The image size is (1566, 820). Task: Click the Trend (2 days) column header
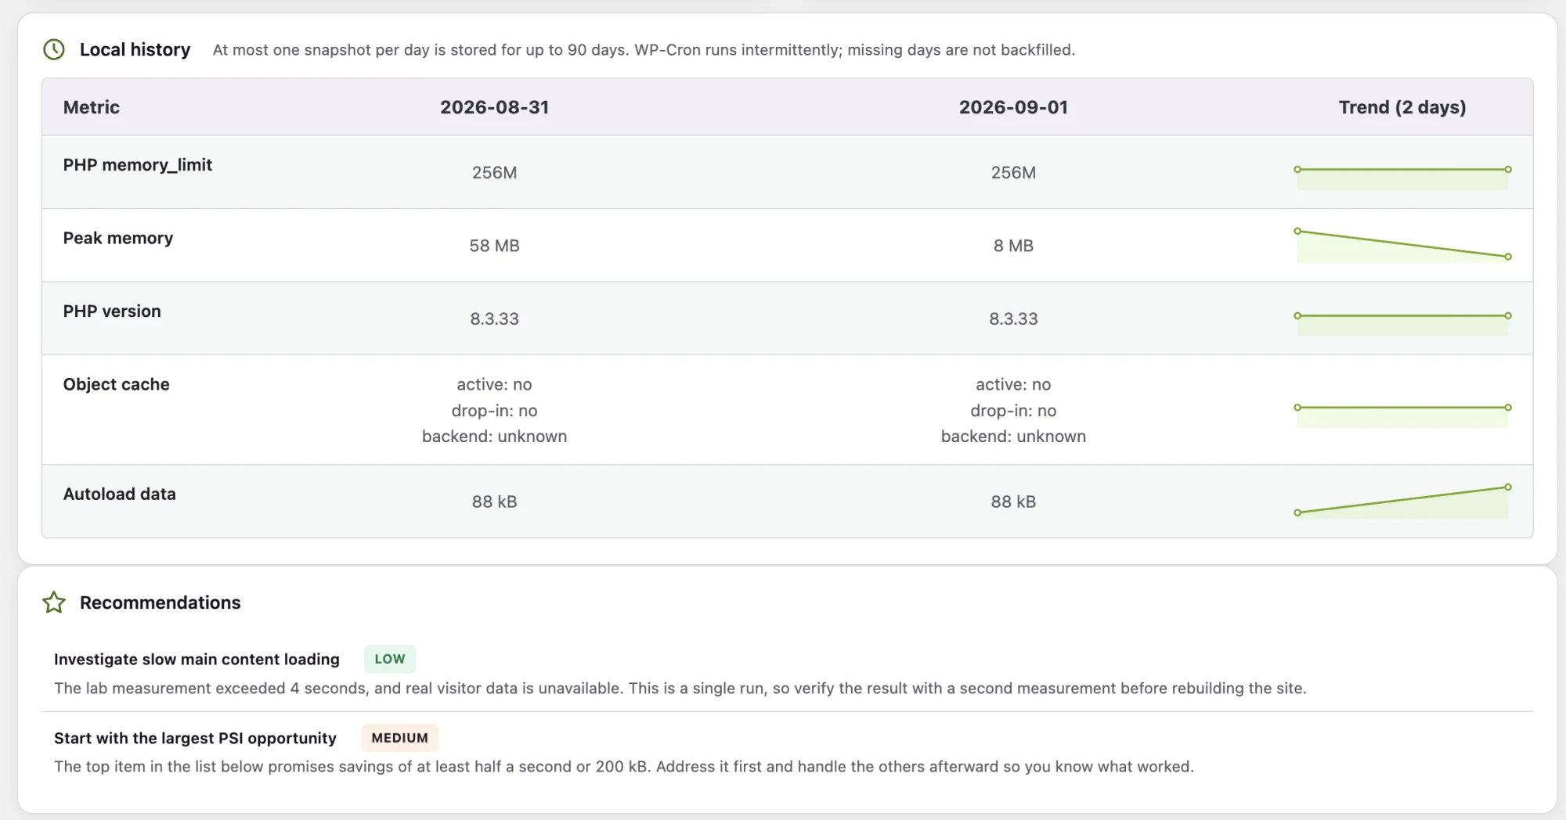coord(1402,107)
